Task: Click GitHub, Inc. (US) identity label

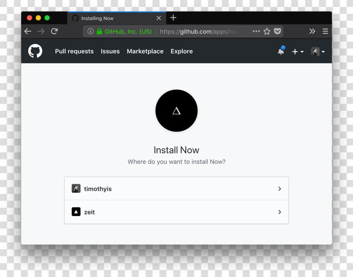Action: pyautogui.click(x=128, y=31)
